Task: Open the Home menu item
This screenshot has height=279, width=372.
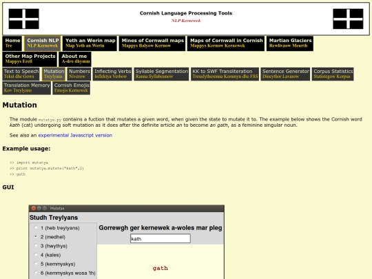Action: [12, 43]
